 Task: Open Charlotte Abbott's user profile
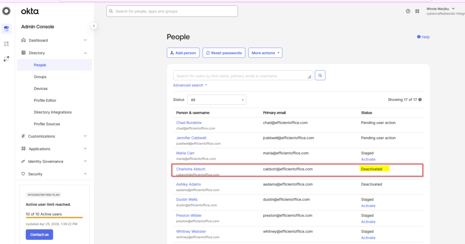click(191, 169)
